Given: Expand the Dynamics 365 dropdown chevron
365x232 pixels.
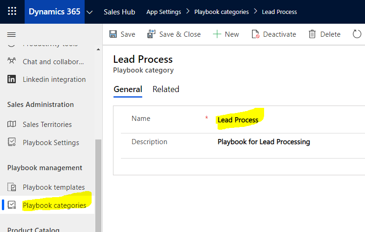Looking at the screenshot, I should click(90, 12).
